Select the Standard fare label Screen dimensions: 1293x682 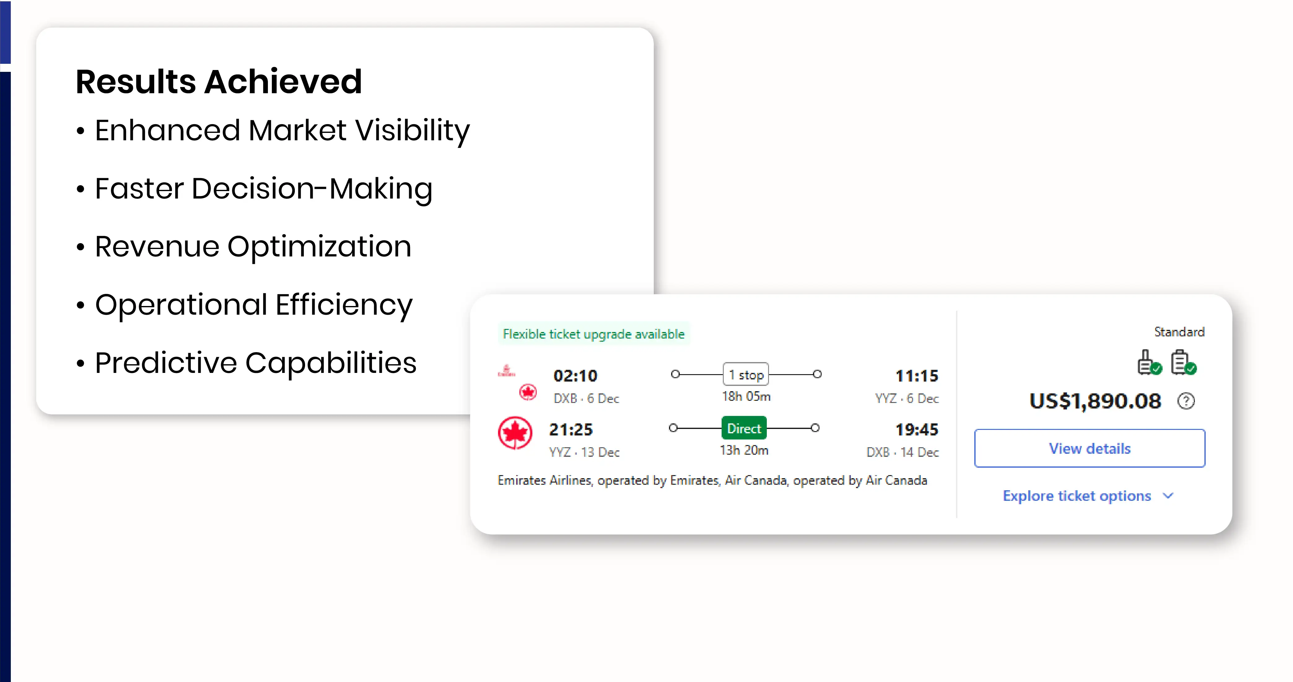click(1178, 332)
